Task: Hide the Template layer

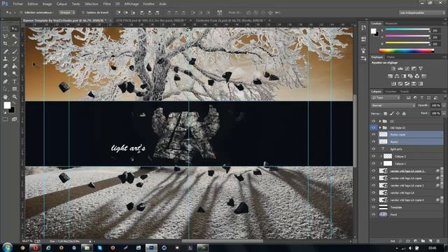Action: click(373, 207)
